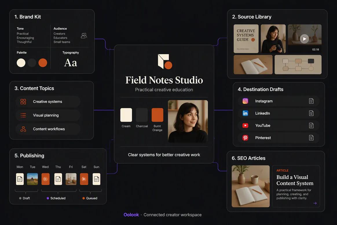Open the Instagram draft document icon

tap(311, 101)
